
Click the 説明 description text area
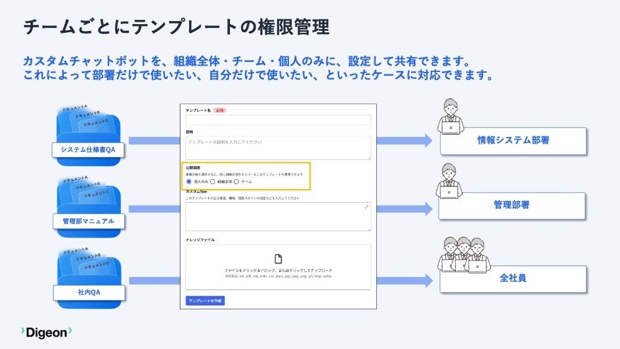(278, 148)
